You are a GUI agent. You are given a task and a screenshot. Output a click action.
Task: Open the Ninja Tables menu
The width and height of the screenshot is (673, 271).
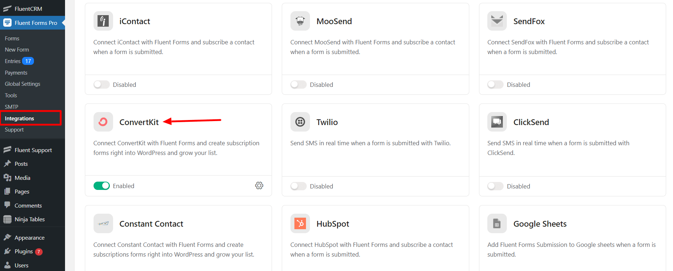pos(30,219)
